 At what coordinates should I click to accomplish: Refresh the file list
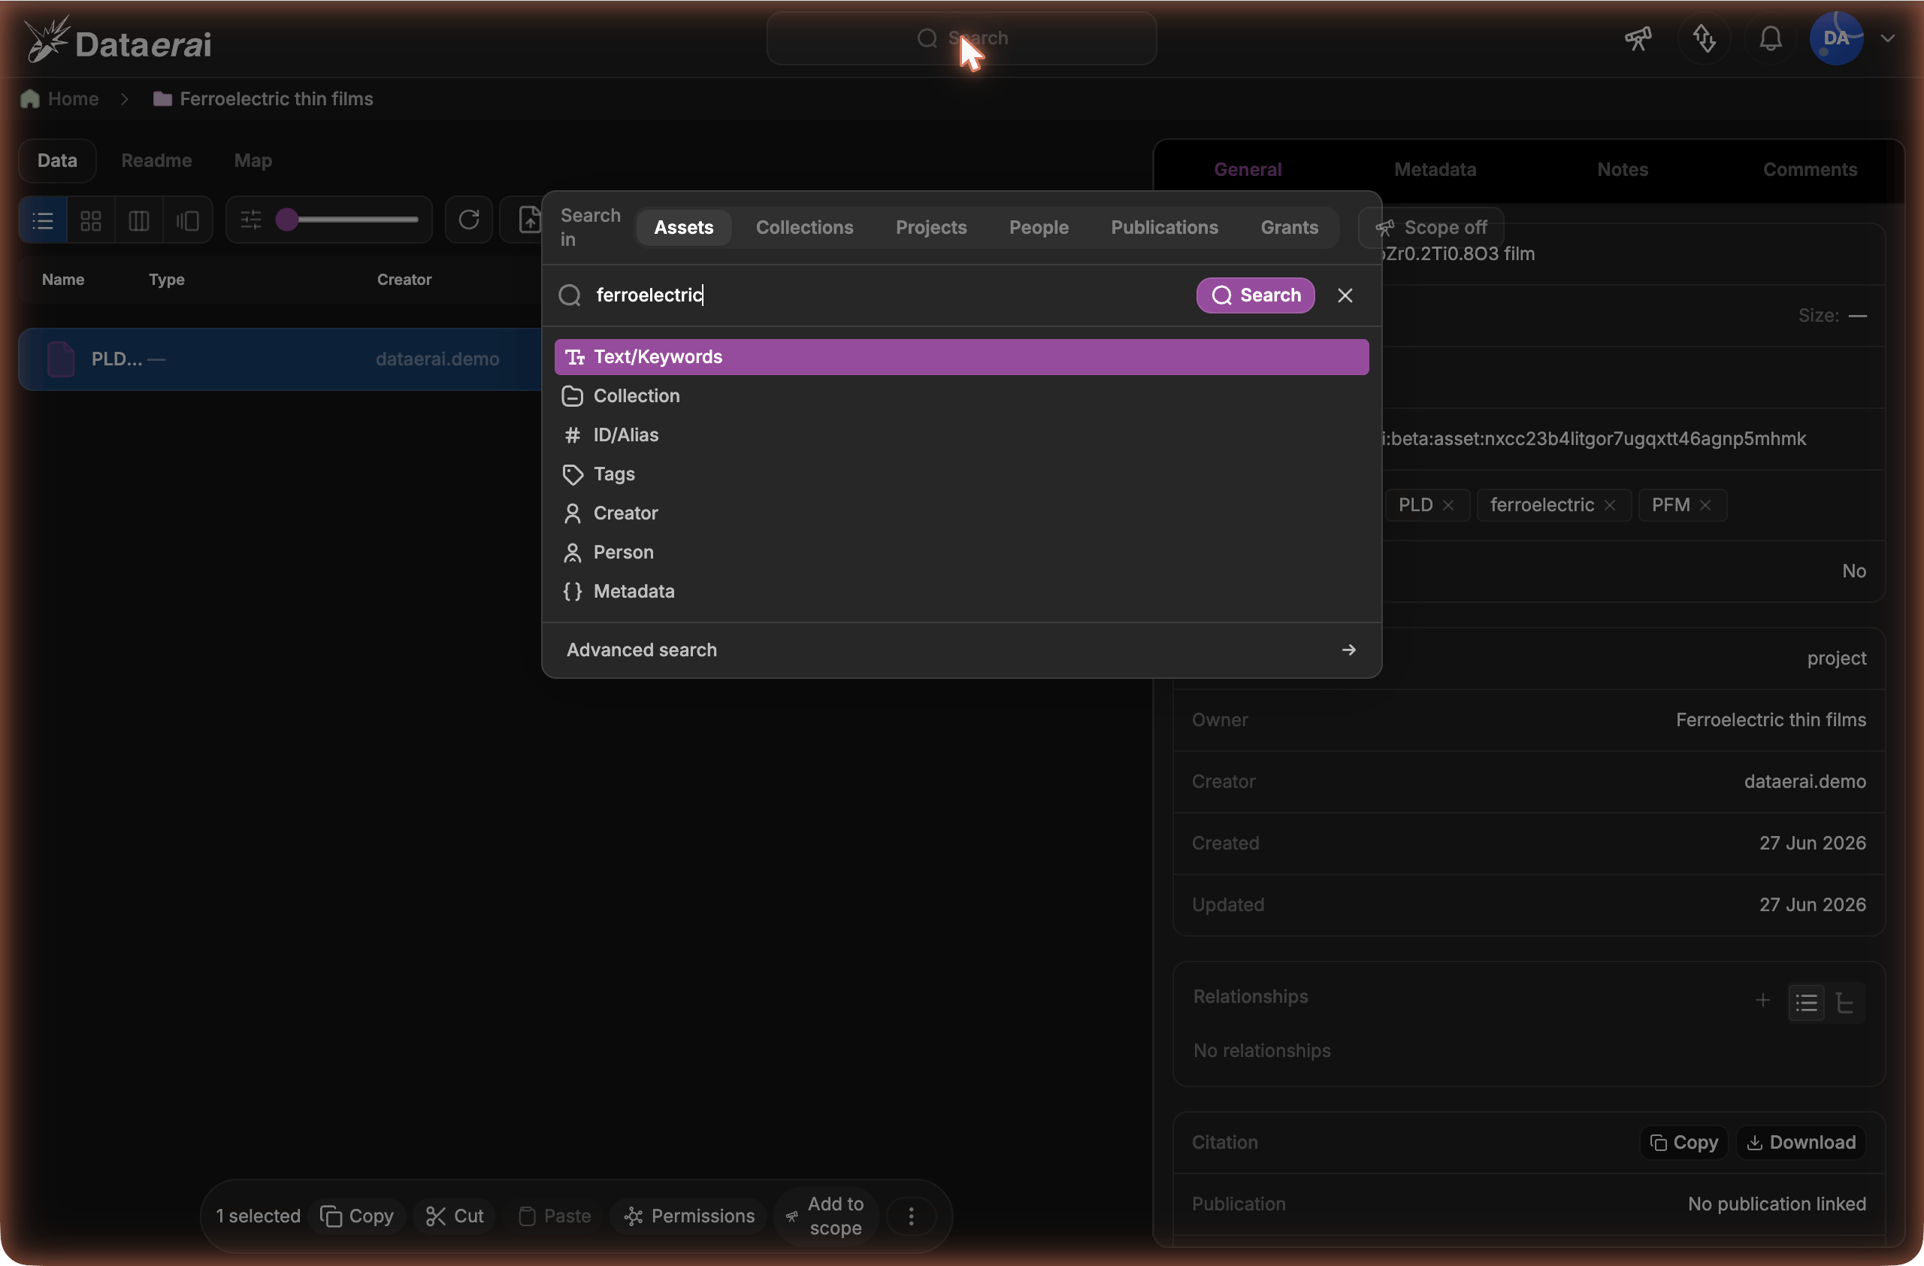point(469,220)
